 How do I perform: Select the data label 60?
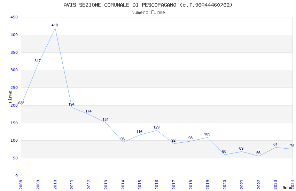[x=224, y=151]
